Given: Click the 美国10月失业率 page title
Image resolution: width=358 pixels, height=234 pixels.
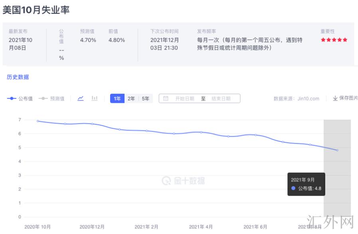Looking at the screenshot, I should 36,10.
